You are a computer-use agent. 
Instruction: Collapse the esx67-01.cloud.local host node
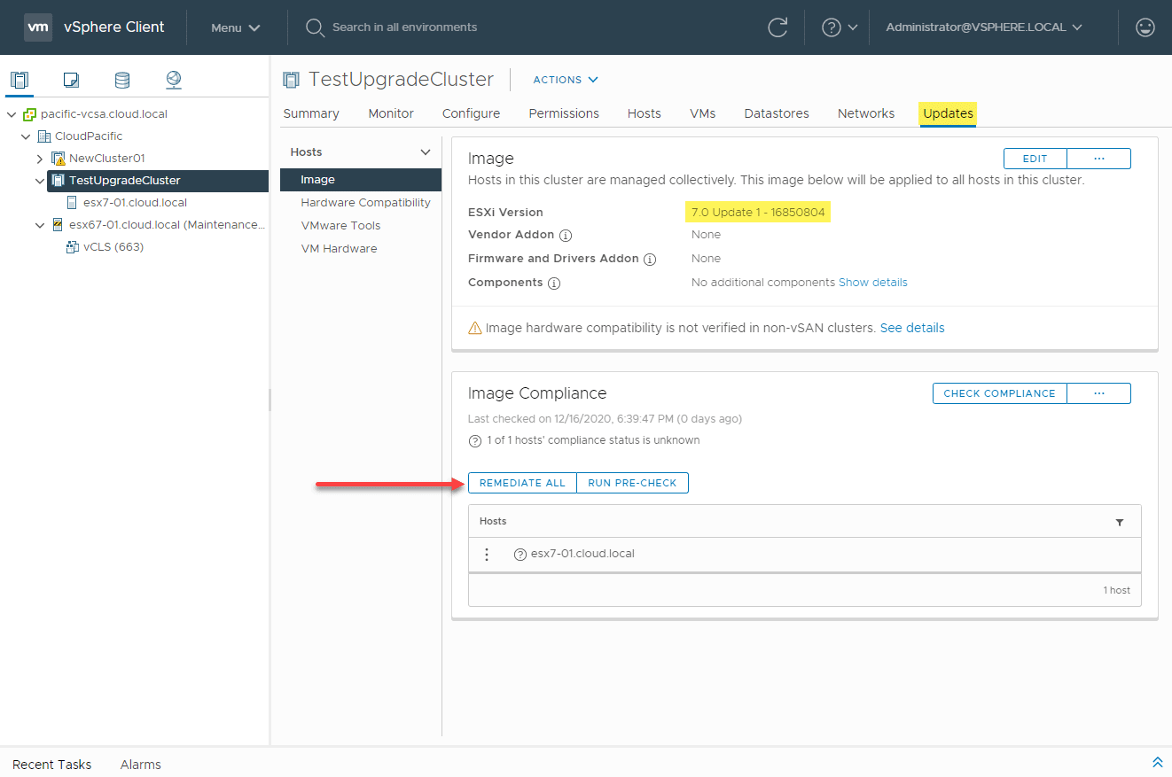pyautogui.click(x=39, y=225)
